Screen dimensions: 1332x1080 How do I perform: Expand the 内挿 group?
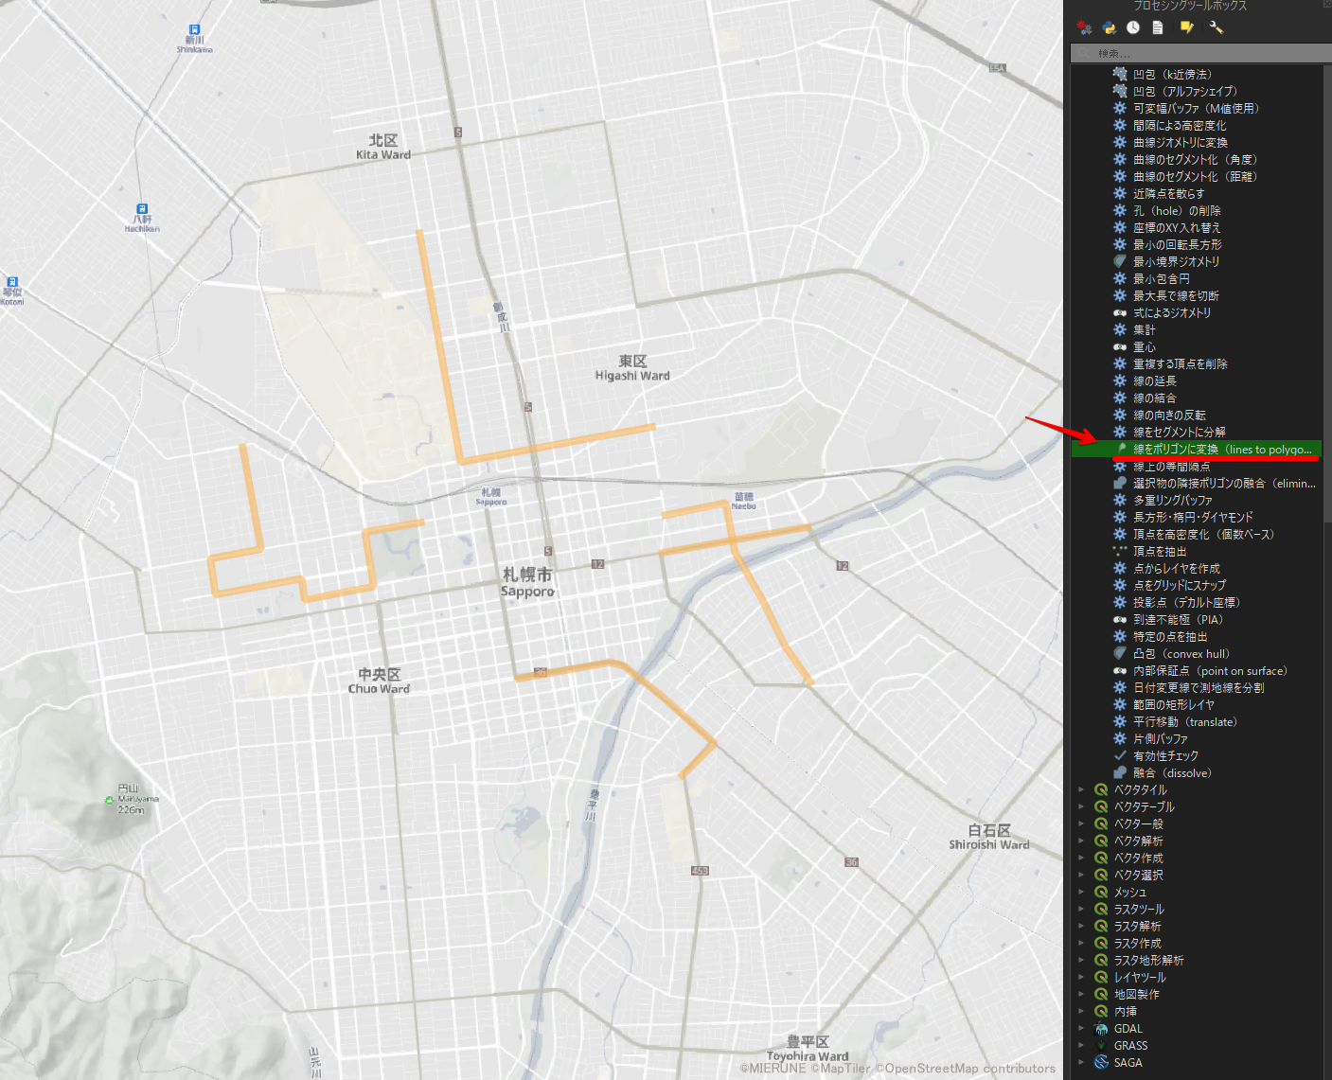[1081, 1011]
